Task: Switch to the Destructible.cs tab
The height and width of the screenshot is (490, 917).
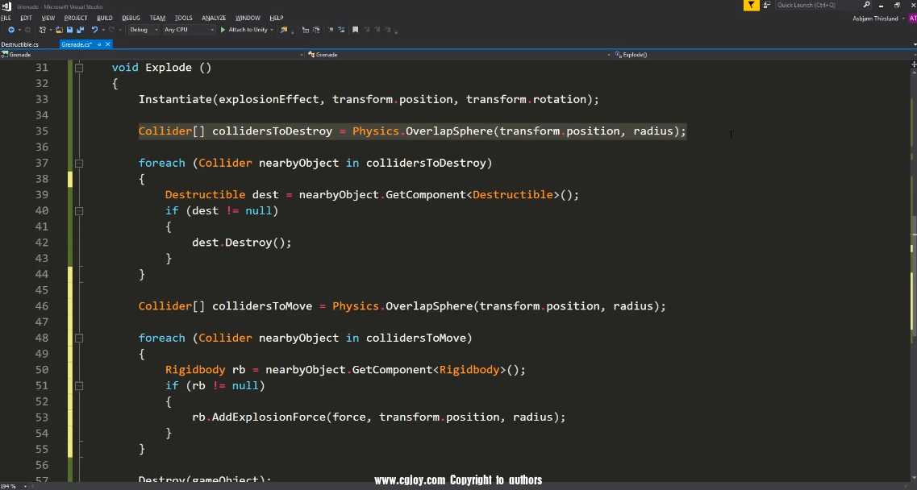Action: point(20,44)
